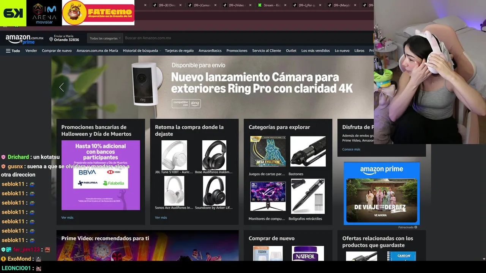Open Comprar de nuevo nav item
The height and width of the screenshot is (273, 486).
57,51
